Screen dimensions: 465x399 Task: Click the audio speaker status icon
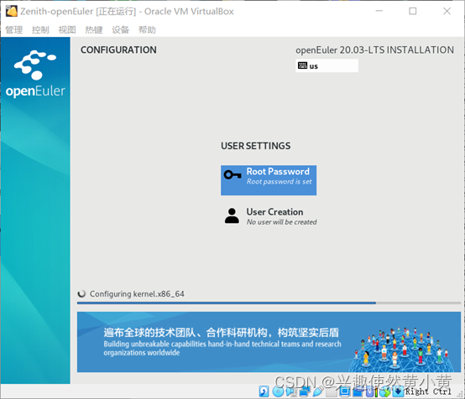point(290,391)
